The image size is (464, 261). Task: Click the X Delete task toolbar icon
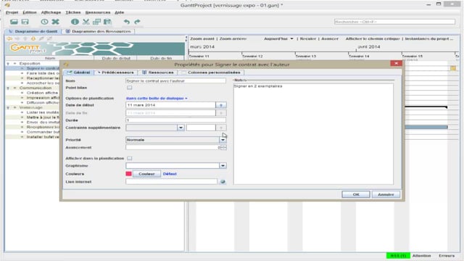[x=55, y=22]
